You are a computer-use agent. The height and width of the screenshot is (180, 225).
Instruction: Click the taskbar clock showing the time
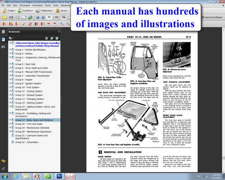coord(216,176)
